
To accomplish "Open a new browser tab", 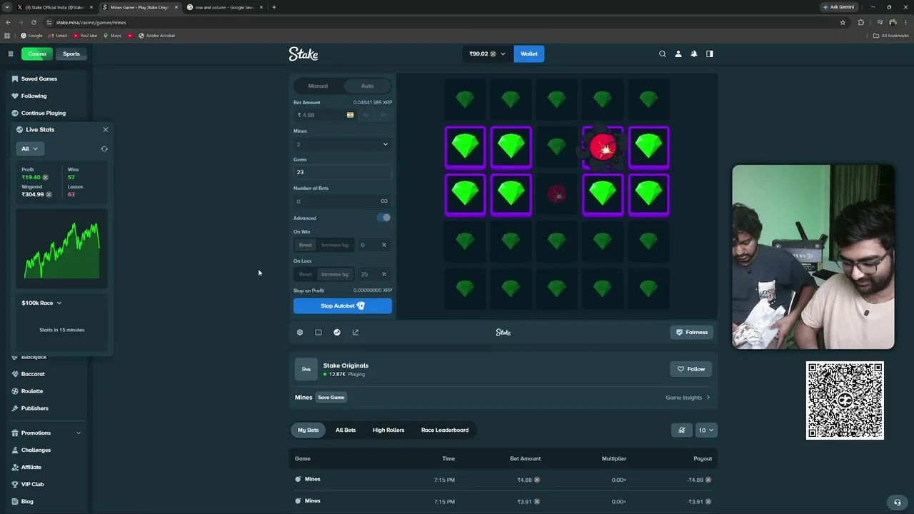I will (274, 7).
